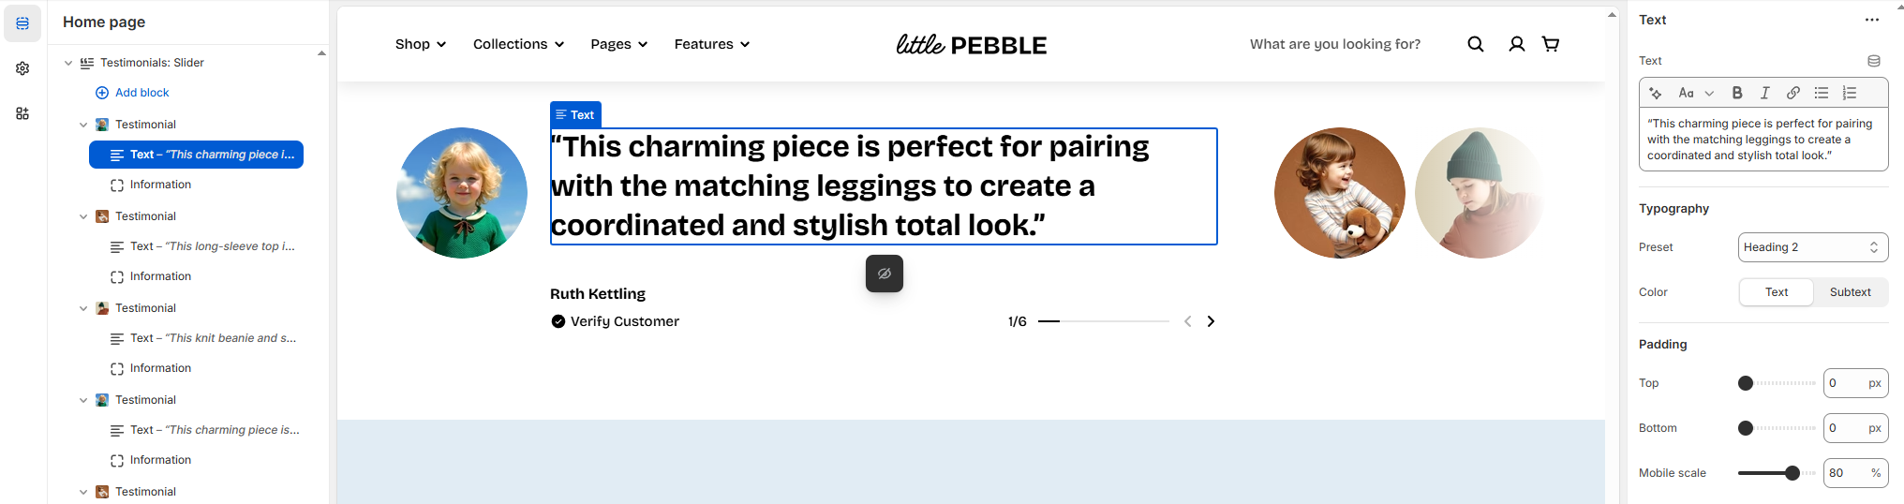
Task: Expand the Collections menu in header
Action: 518,44
